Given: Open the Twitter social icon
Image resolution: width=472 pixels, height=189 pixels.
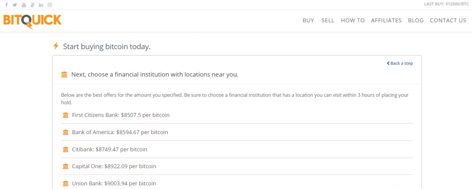Looking at the screenshot, I should (x=15, y=5).
